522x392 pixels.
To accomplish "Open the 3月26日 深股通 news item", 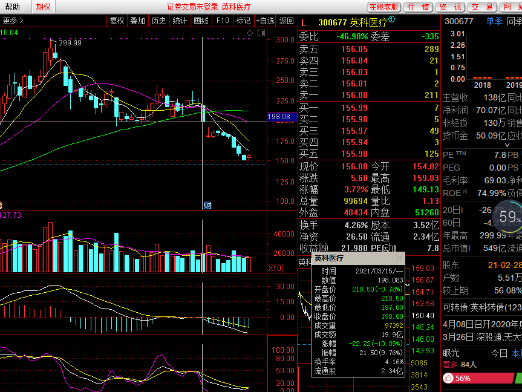I will (x=482, y=337).
